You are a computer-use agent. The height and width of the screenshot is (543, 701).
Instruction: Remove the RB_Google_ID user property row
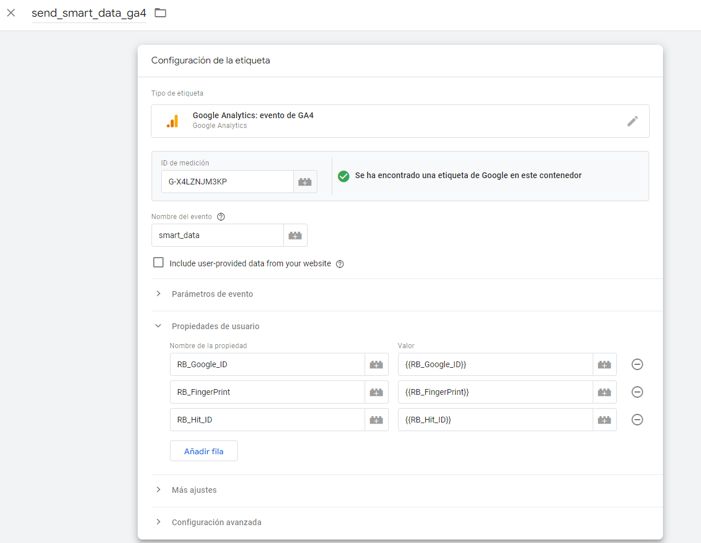(637, 364)
